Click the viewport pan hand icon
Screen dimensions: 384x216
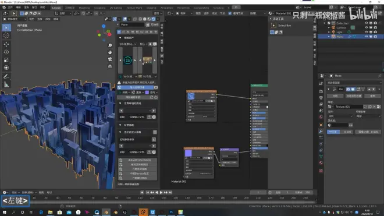coord(110,52)
